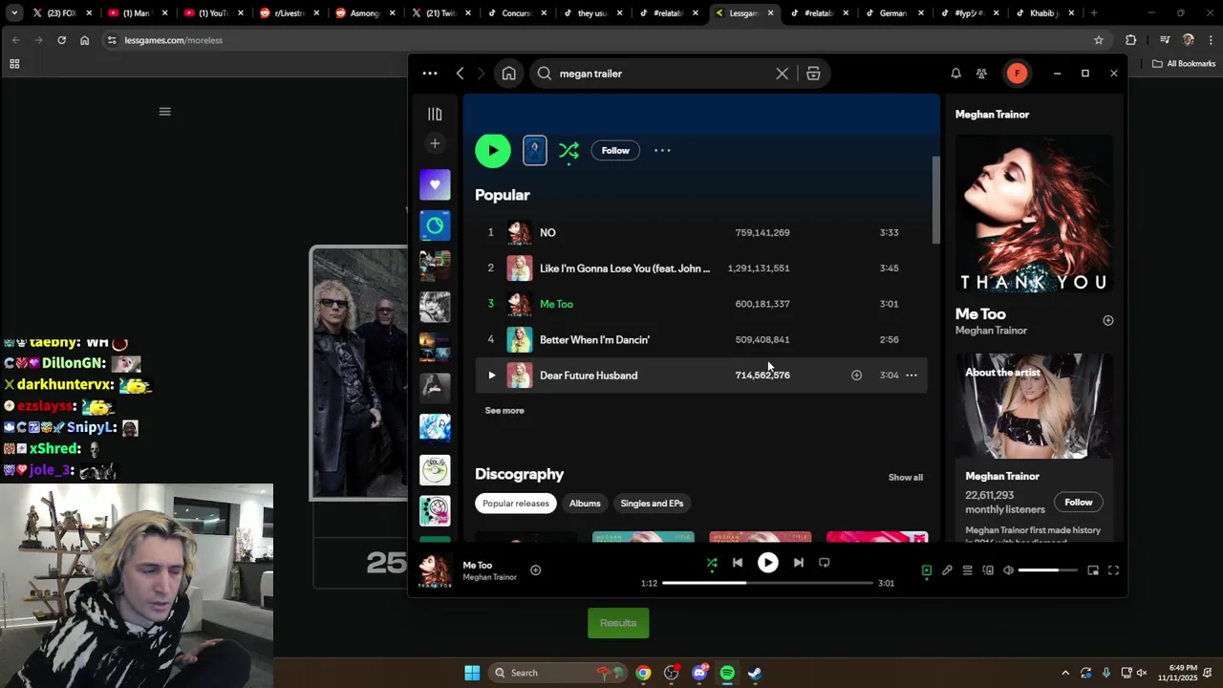The width and height of the screenshot is (1223, 688).
Task: Show lyrics with the microphone icon
Action: coord(947,570)
